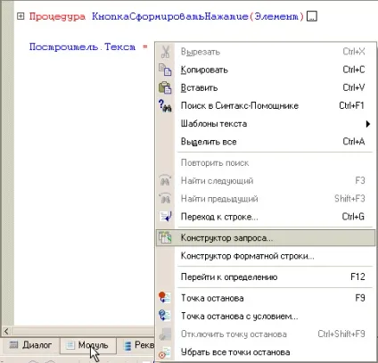The image size is (378, 363).
Task: Click the red breakpoint icon
Action: click(165, 298)
